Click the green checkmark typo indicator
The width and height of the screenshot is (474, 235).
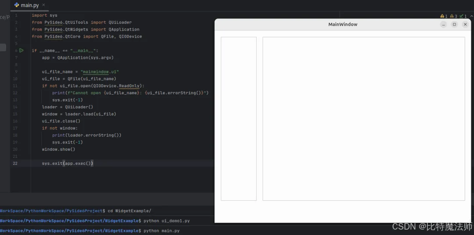pyautogui.click(x=463, y=16)
